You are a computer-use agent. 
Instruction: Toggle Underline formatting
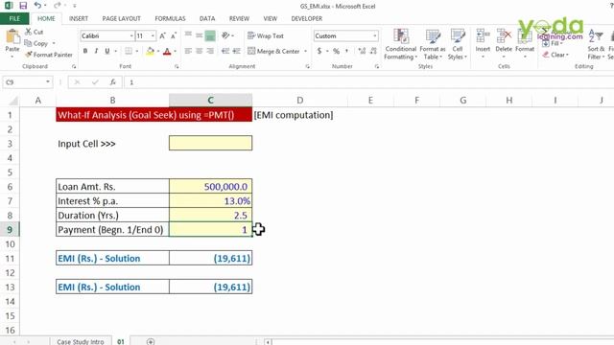point(106,51)
